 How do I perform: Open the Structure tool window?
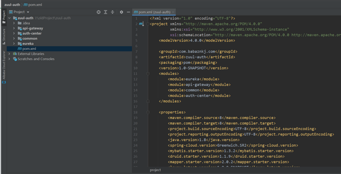[4, 36]
